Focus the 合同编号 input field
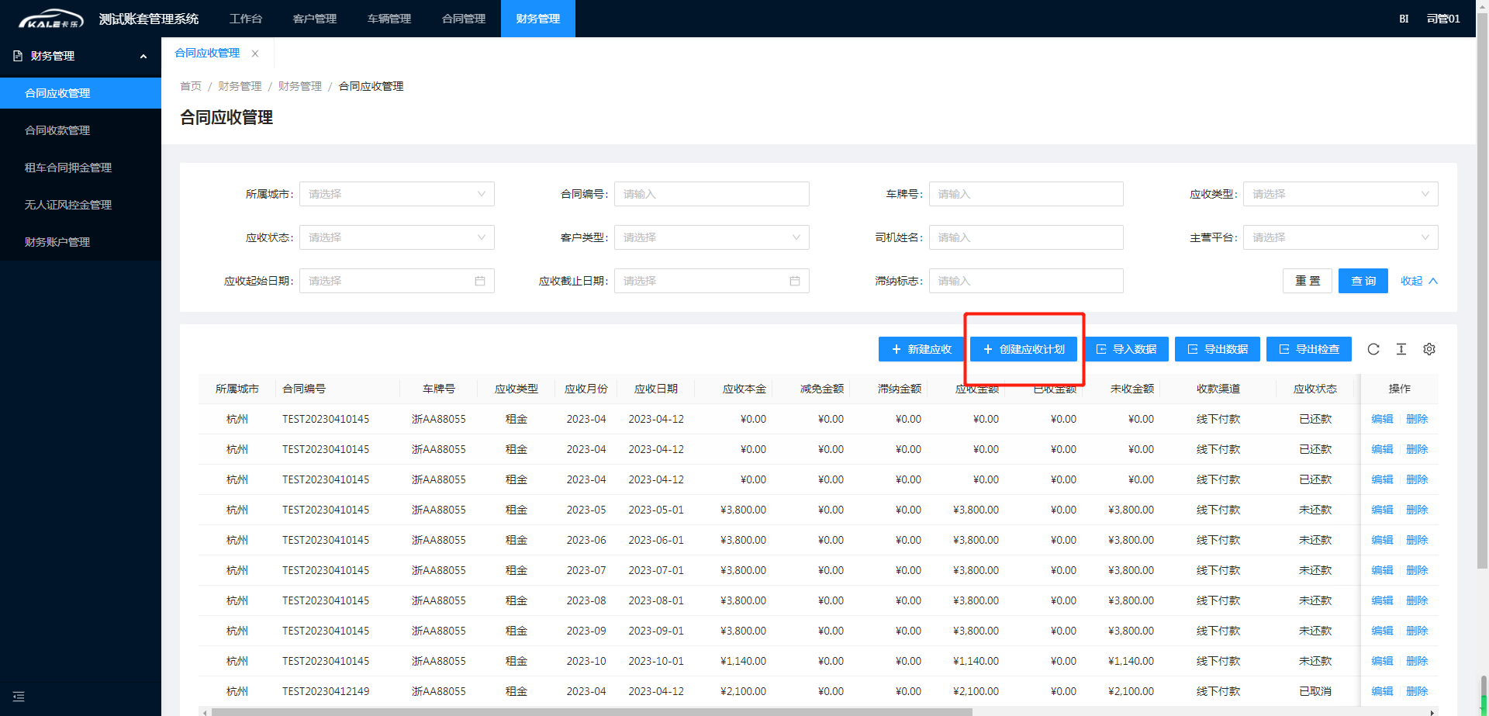The height and width of the screenshot is (716, 1489). click(712, 194)
